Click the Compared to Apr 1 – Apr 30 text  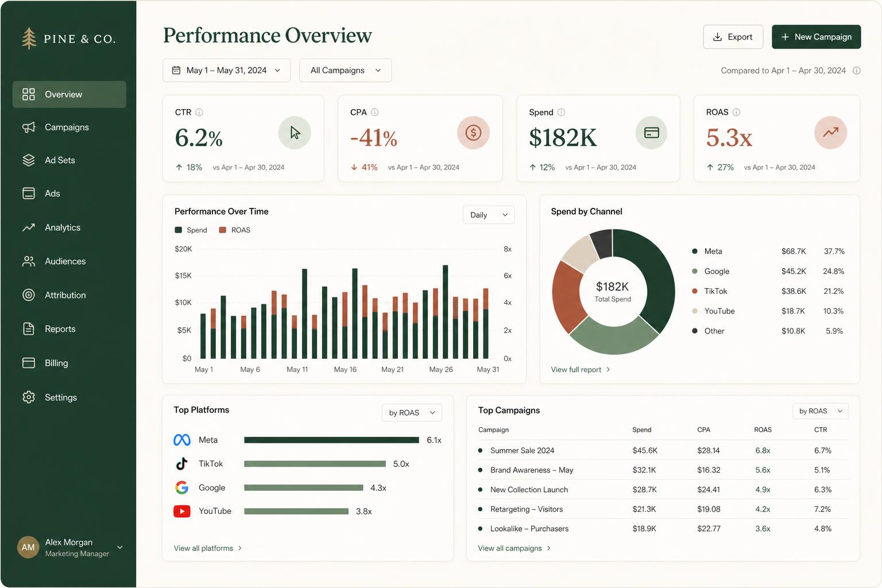[x=783, y=71]
